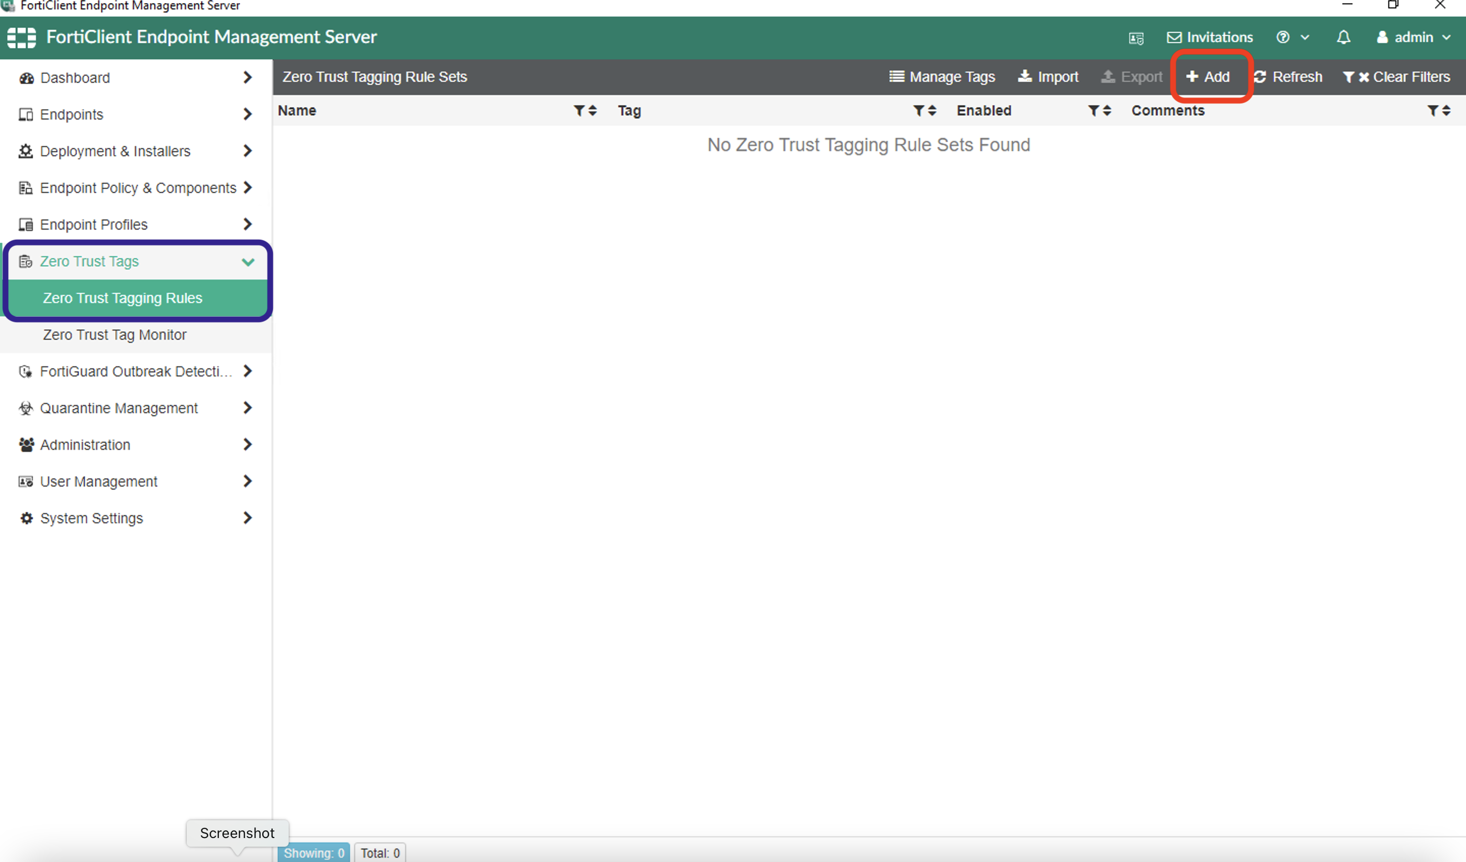Restore down the FortiClient EMS window
1466x862 pixels.
point(1393,5)
